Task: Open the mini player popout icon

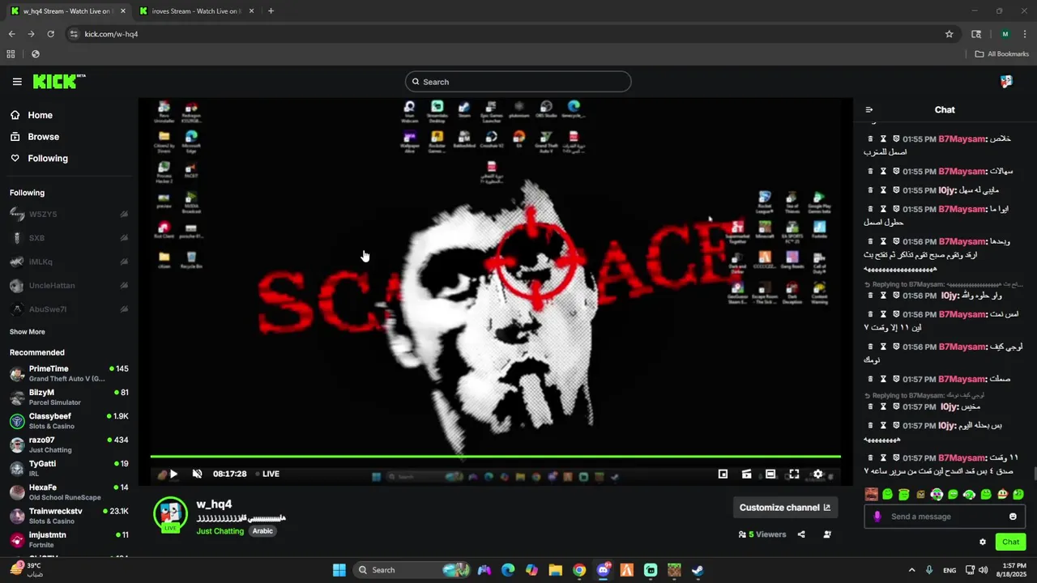Action: (x=723, y=474)
